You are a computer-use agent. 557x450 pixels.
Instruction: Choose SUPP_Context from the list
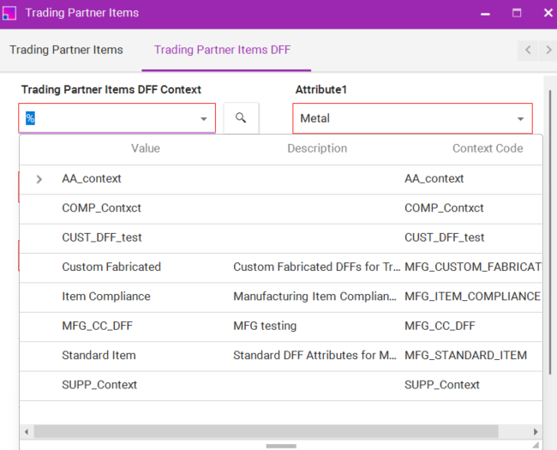click(99, 385)
